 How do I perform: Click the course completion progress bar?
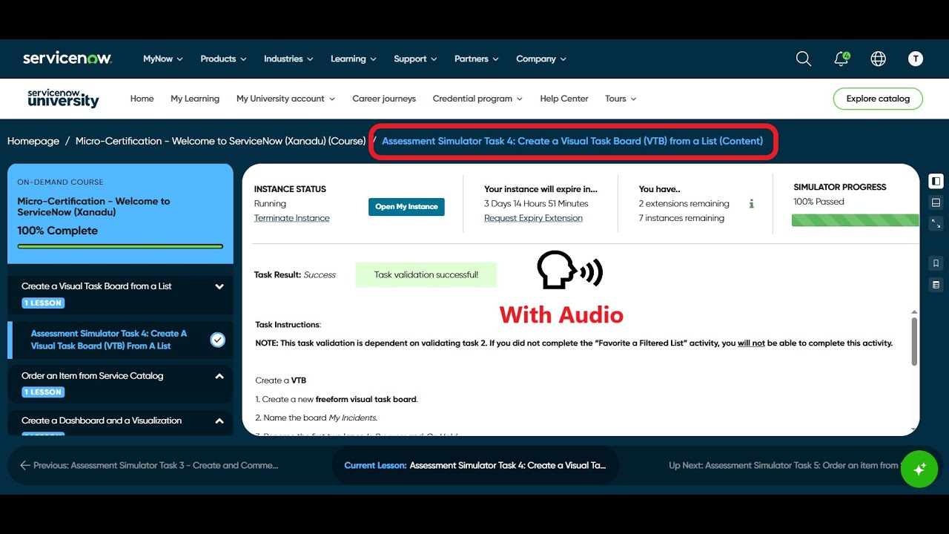[x=120, y=245]
